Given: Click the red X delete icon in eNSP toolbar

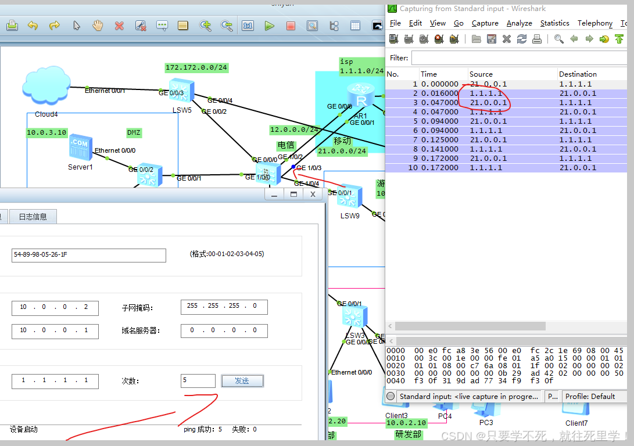Looking at the screenshot, I should [119, 26].
